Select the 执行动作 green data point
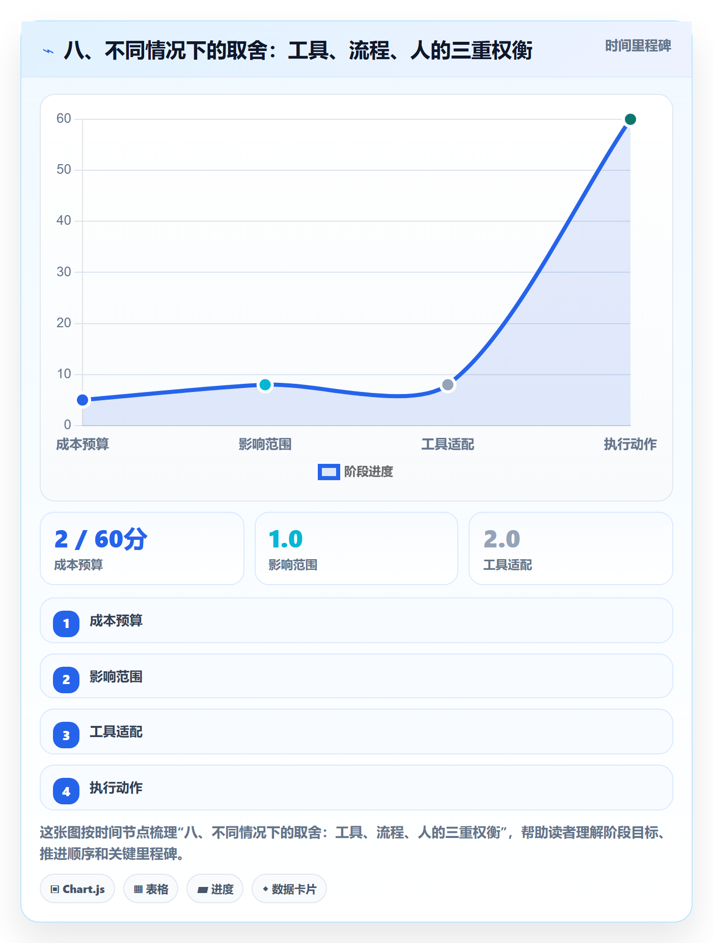The image size is (713, 943). point(630,119)
